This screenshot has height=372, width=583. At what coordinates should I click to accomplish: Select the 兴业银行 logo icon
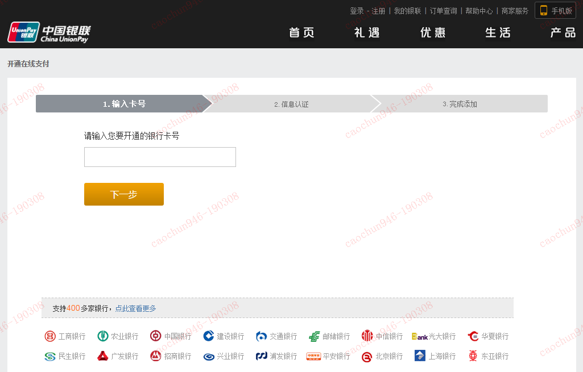pos(209,357)
